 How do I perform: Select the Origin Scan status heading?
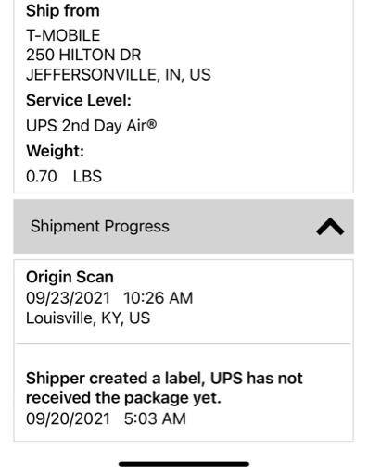click(x=70, y=277)
